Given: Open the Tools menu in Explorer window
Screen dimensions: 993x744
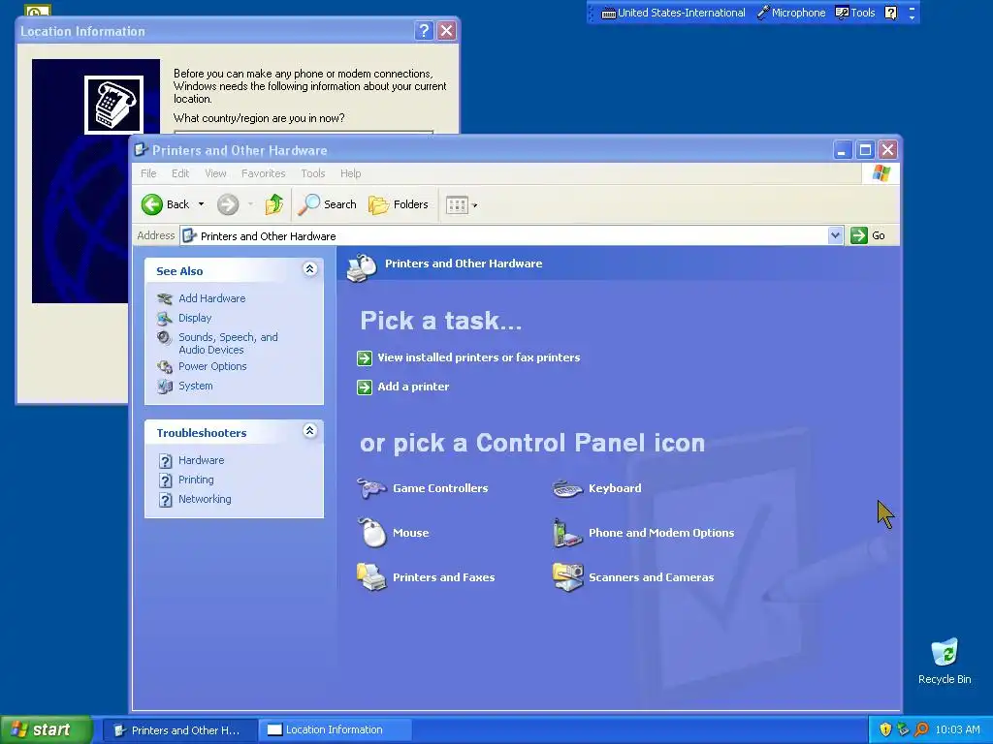Looking at the screenshot, I should point(313,173).
